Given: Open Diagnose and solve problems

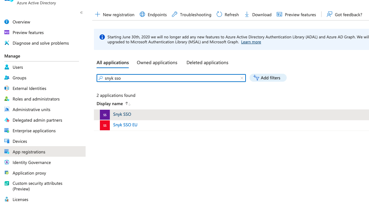Looking at the screenshot, I should pos(41,43).
